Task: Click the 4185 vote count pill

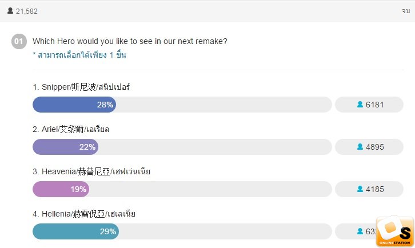Action: click(369, 189)
